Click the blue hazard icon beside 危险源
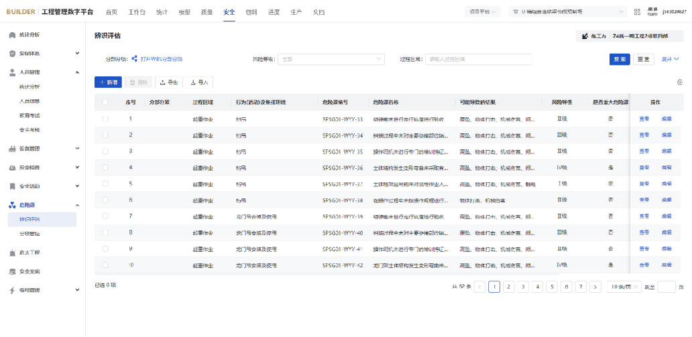692x337 pixels. 13,205
